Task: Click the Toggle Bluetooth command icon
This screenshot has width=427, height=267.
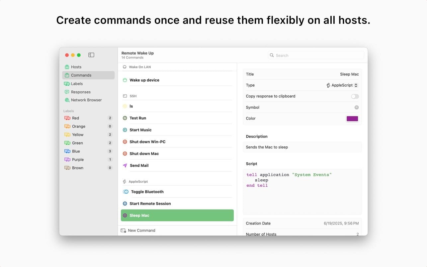Action: pos(126,192)
